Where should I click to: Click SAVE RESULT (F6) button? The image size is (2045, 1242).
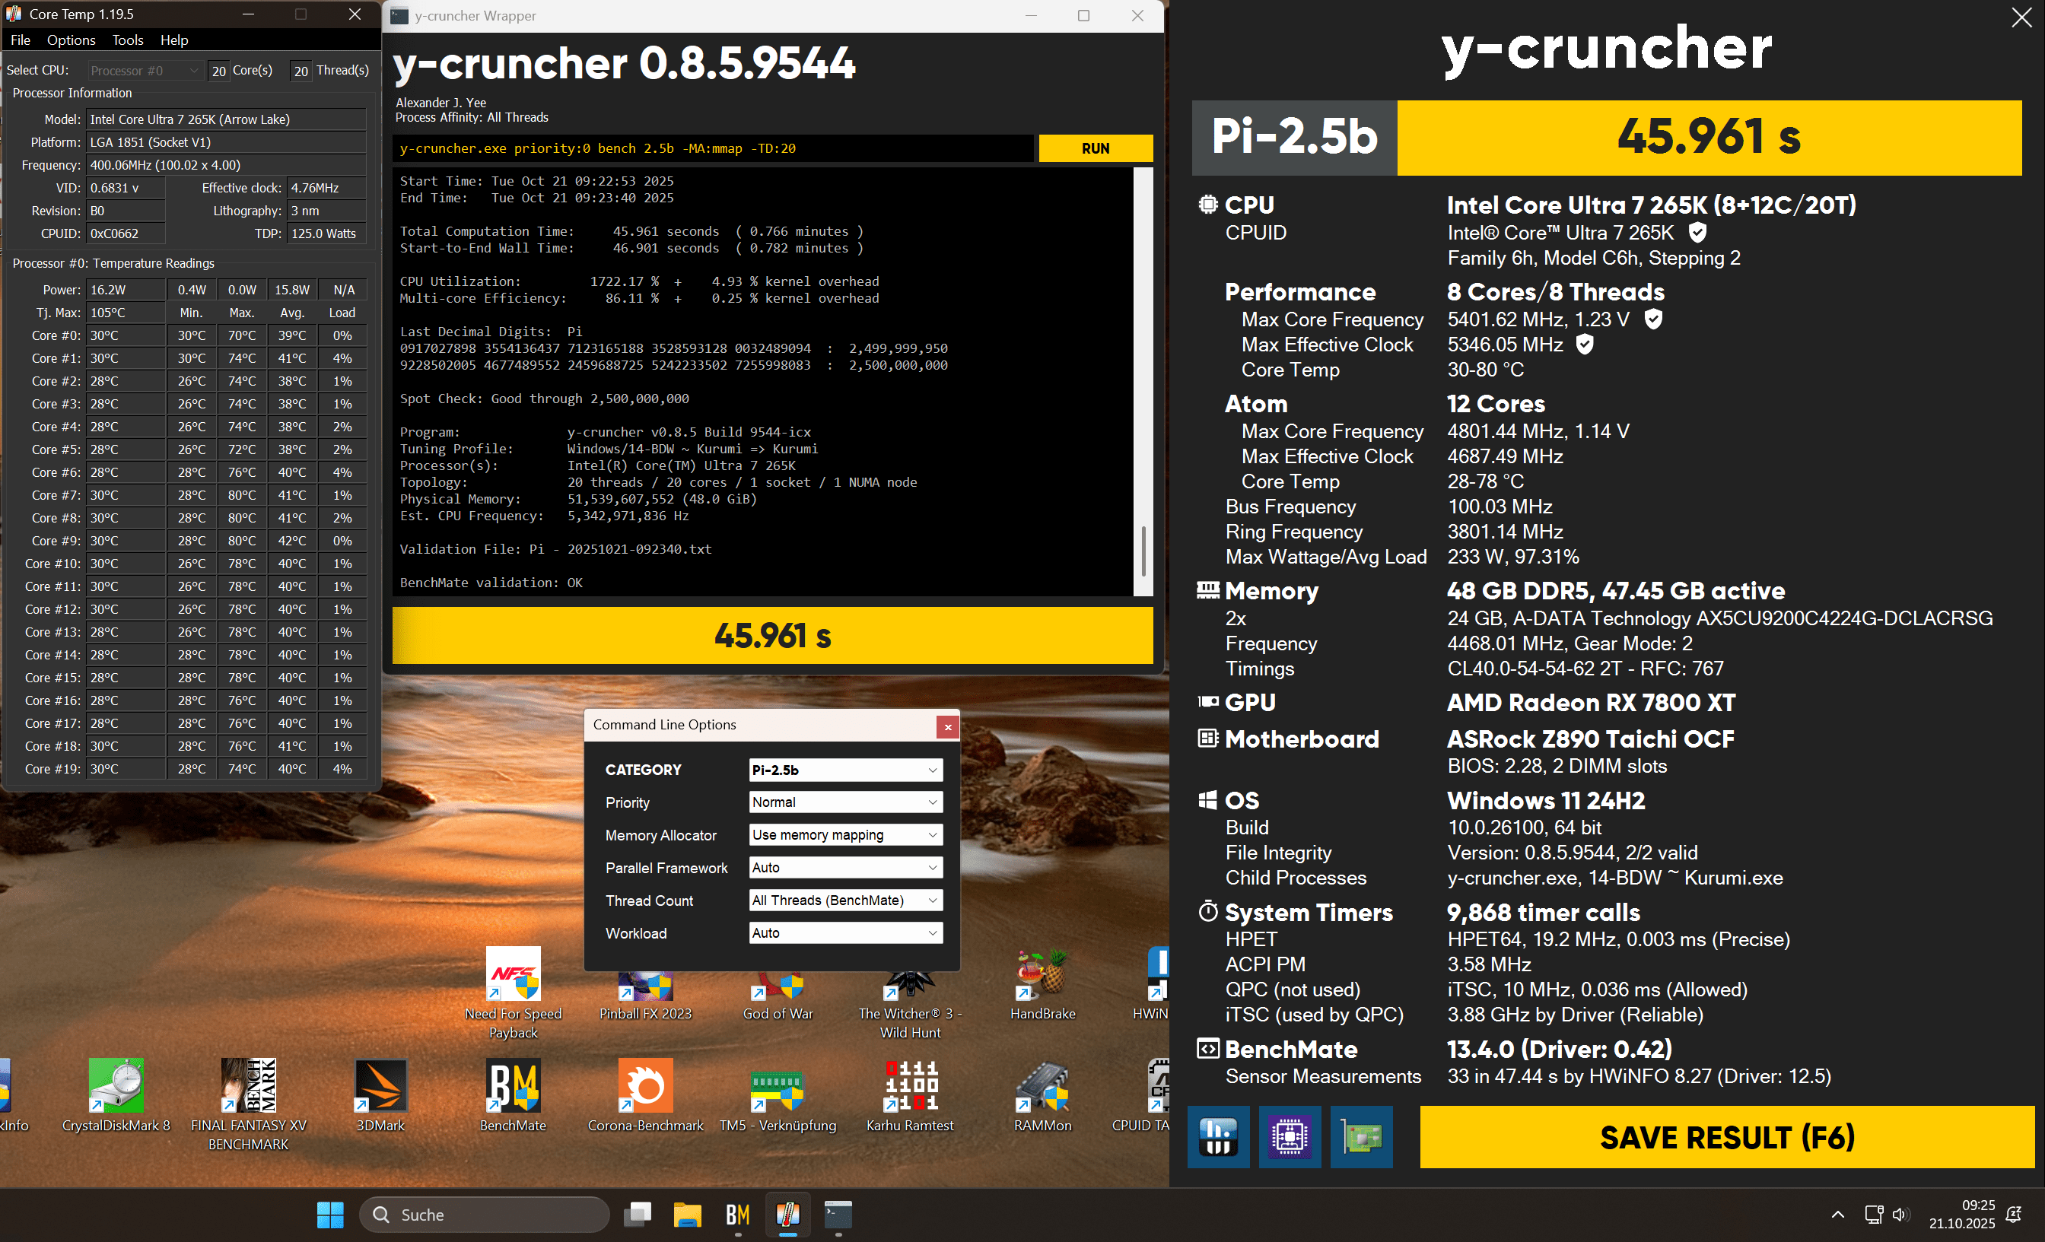1726,1136
